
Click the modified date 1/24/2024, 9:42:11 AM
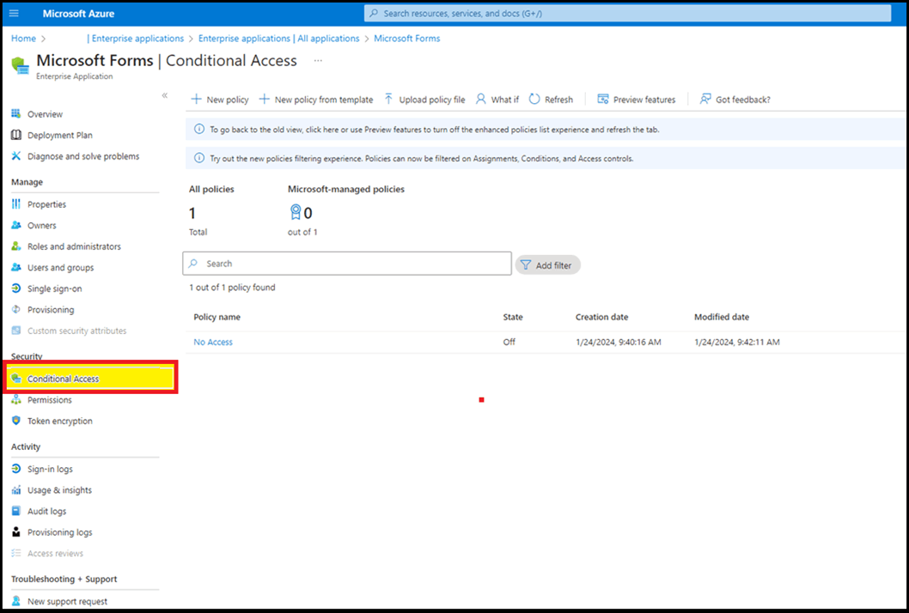tap(737, 342)
